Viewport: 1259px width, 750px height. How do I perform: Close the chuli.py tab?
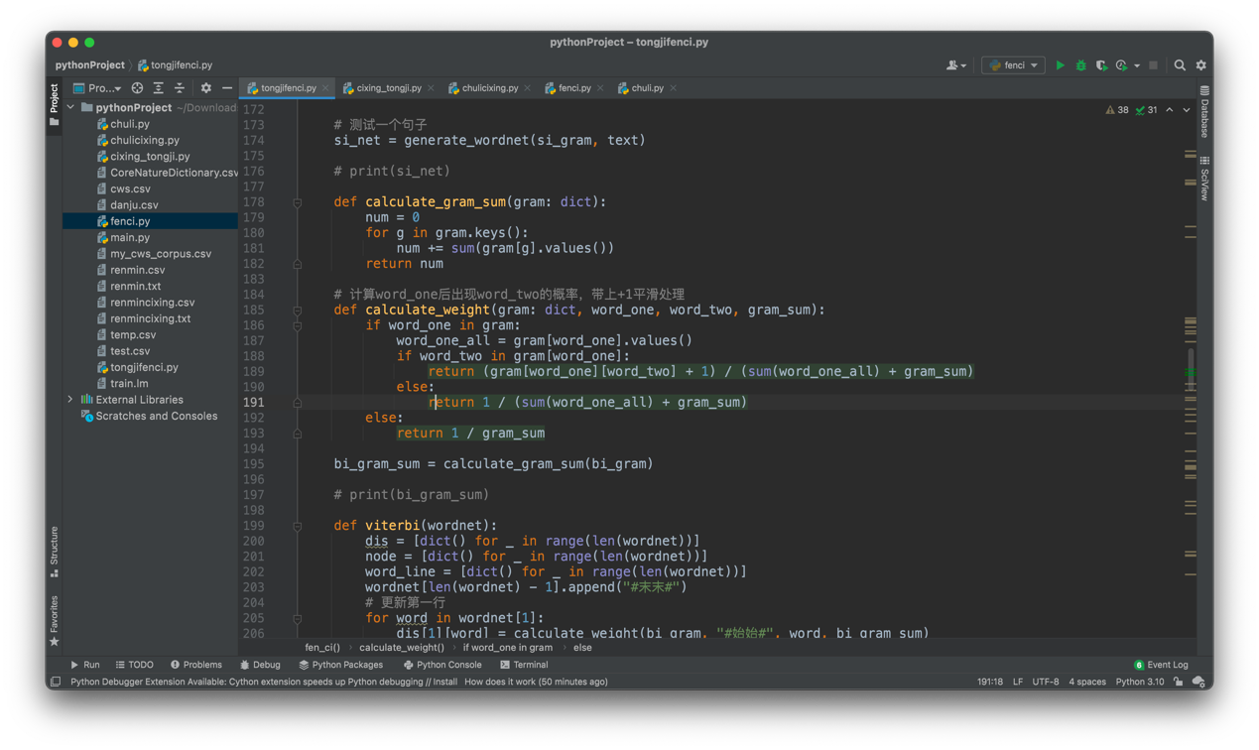673,88
